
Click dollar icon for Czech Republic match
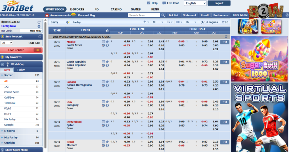(107, 65)
